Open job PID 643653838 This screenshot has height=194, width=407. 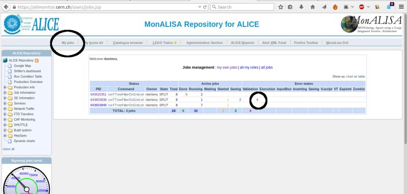point(98,100)
